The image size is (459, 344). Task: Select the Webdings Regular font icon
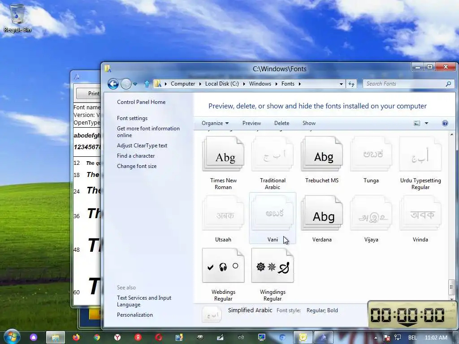pyautogui.click(x=223, y=266)
